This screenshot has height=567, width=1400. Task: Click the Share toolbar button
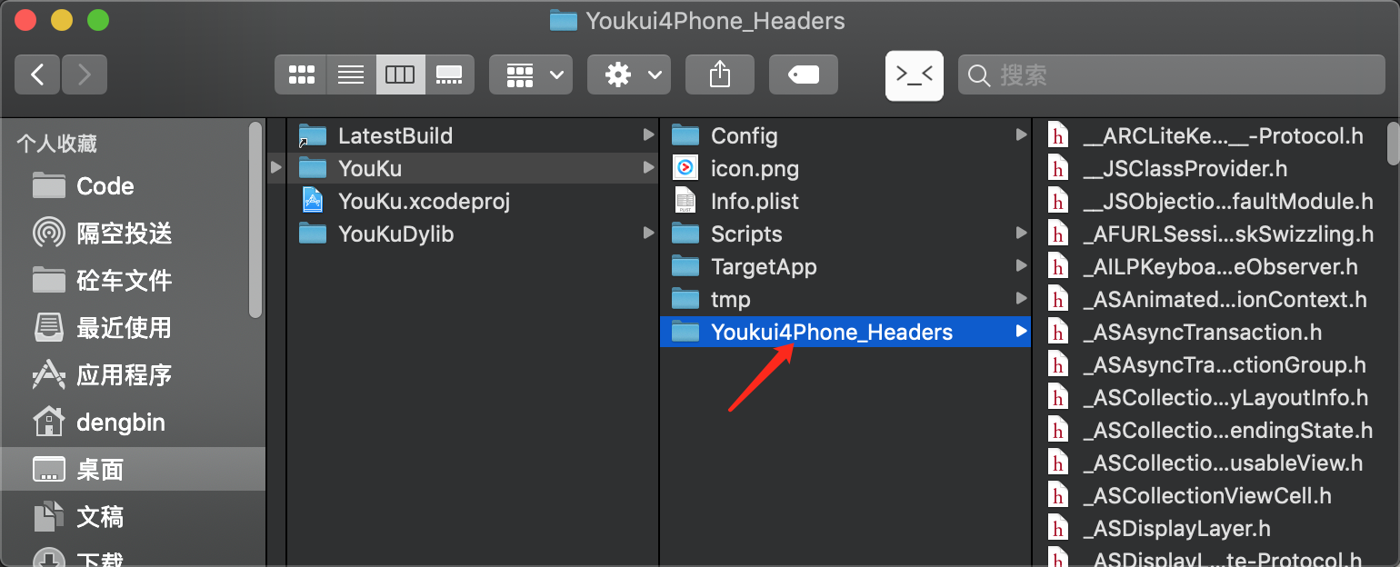(720, 75)
